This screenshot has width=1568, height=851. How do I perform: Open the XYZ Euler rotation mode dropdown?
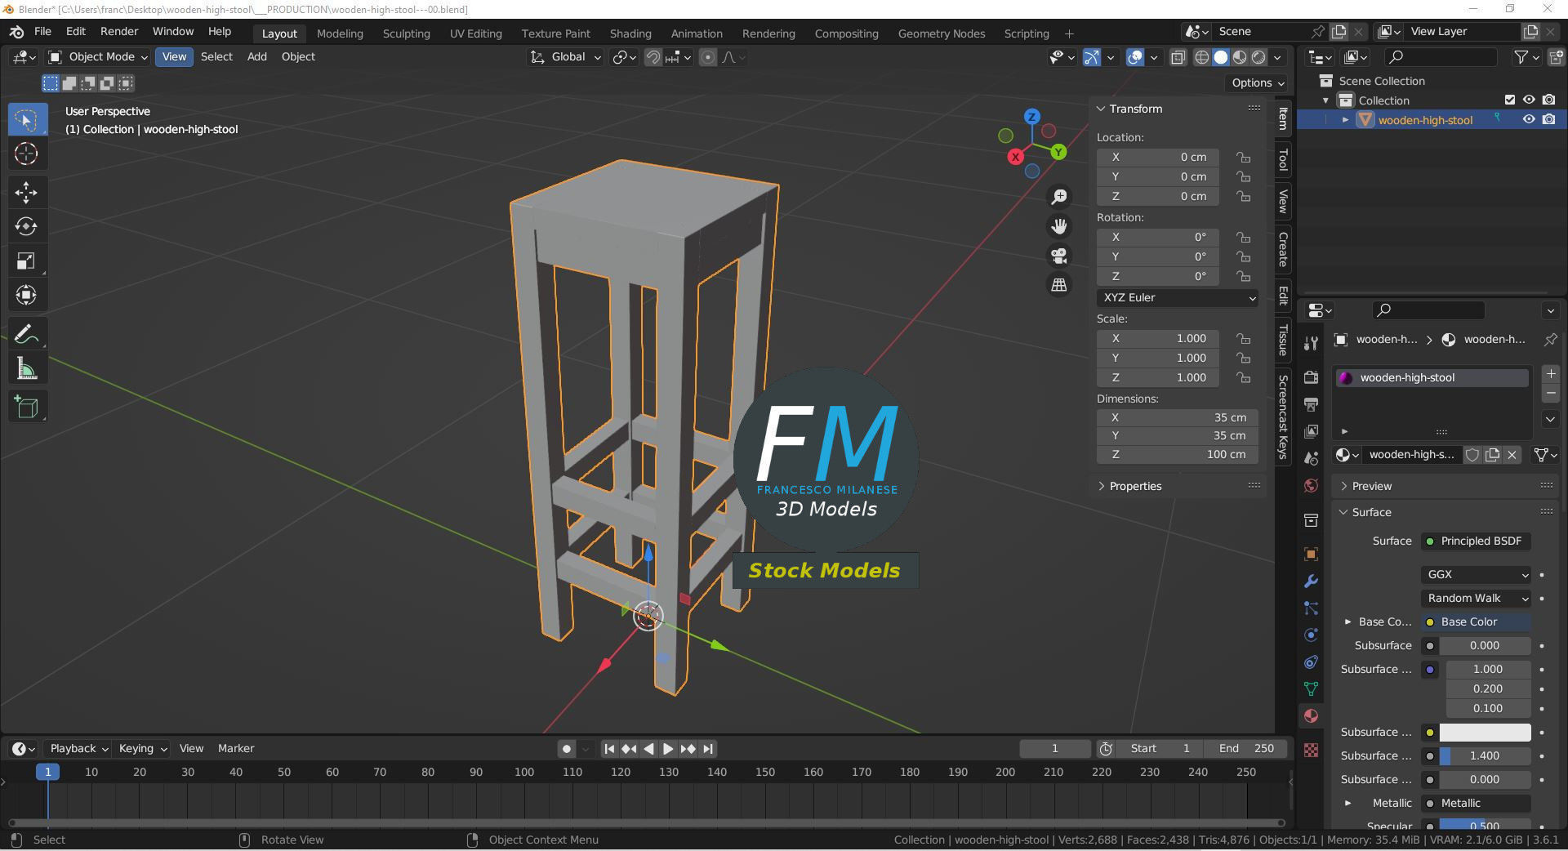[1178, 297]
